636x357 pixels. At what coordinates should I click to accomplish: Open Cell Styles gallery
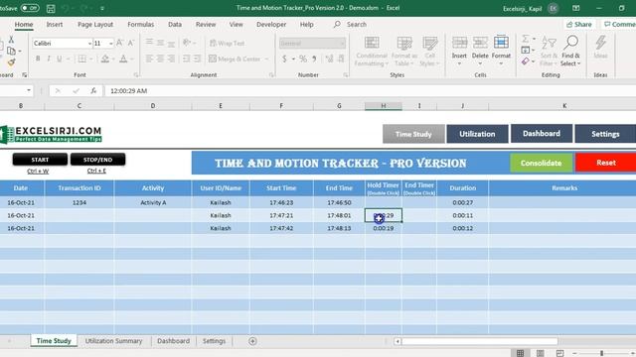[x=429, y=52]
